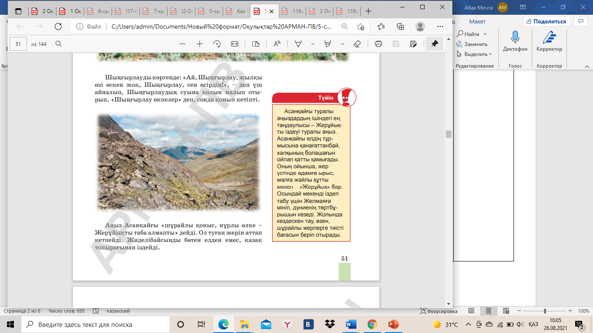Open the page view layout icon
Image resolution: width=593 pixels, height=333 pixels.
[255, 44]
